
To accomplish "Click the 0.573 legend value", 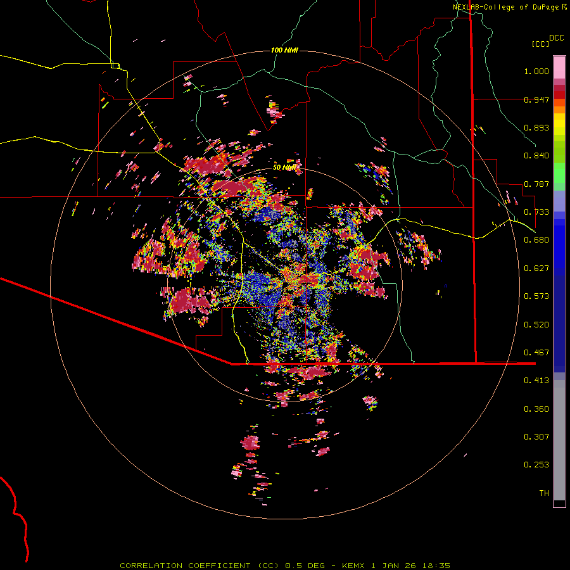I will 536,296.
